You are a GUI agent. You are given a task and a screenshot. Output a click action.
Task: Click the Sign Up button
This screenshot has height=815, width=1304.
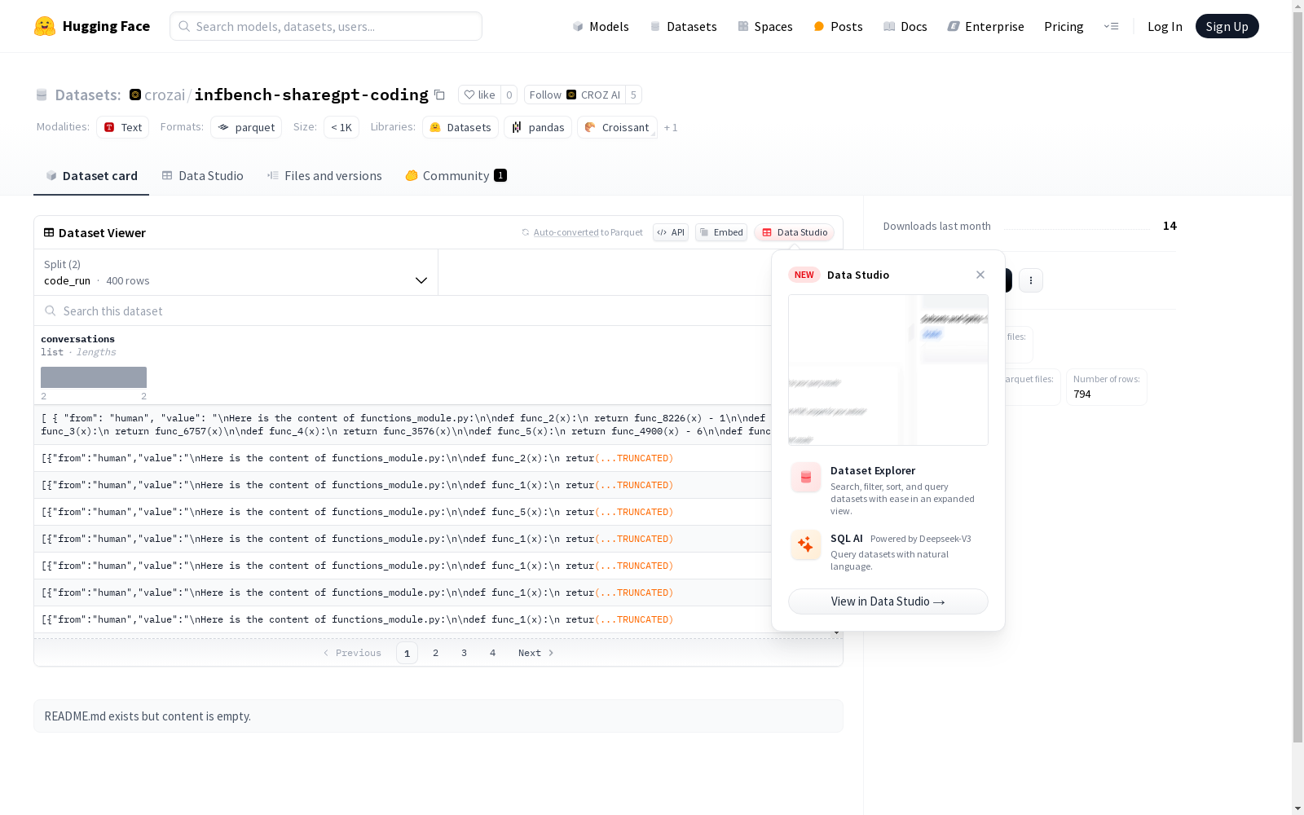1227,26
